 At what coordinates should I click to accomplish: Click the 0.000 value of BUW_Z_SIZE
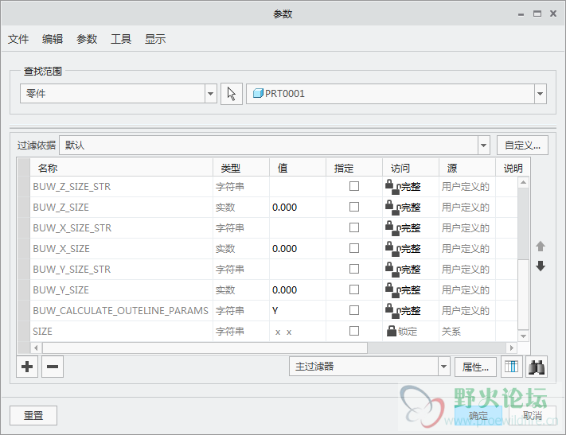(x=284, y=207)
